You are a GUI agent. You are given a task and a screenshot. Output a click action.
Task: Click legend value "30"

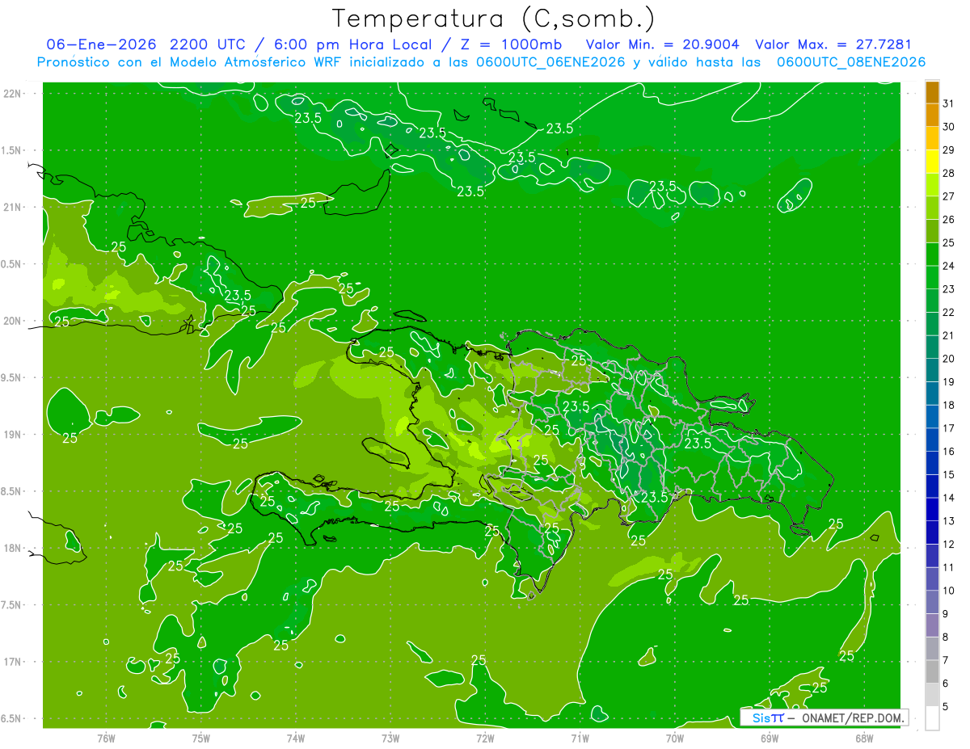(948, 127)
